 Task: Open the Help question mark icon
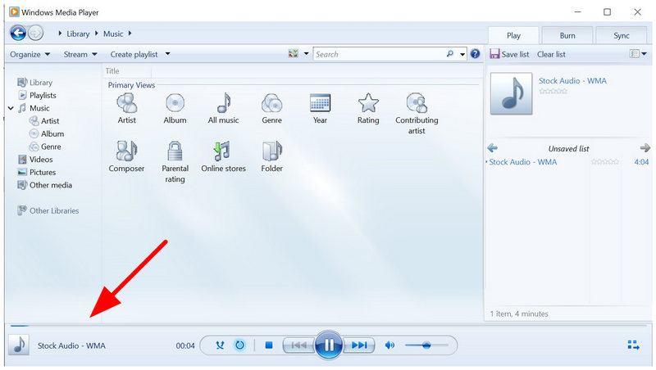pyautogui.click(x=475, y=54)
